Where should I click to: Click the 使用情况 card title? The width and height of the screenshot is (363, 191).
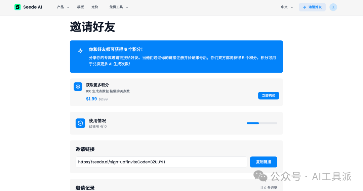coord(97,121)
